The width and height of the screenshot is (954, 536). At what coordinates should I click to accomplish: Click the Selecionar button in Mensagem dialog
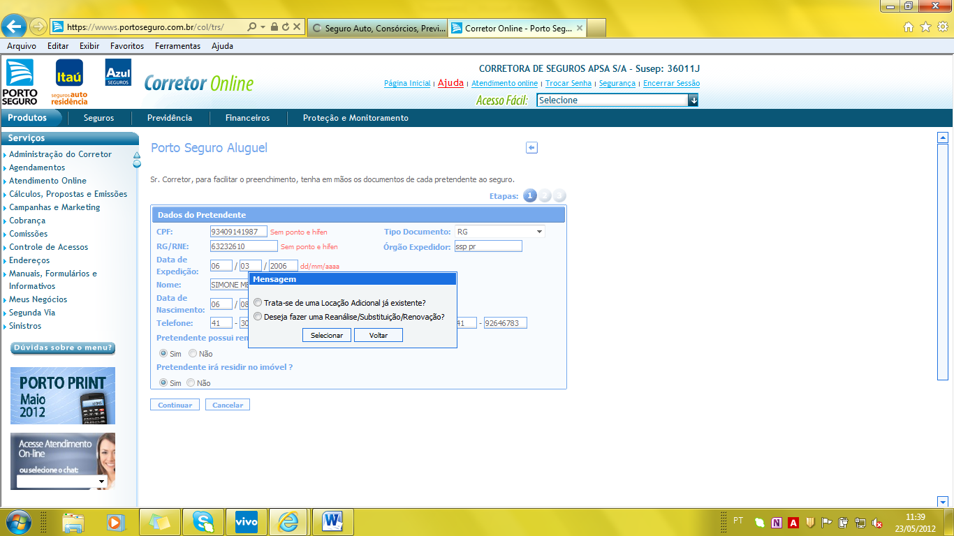pyautogui.click(x=327, y=336)
